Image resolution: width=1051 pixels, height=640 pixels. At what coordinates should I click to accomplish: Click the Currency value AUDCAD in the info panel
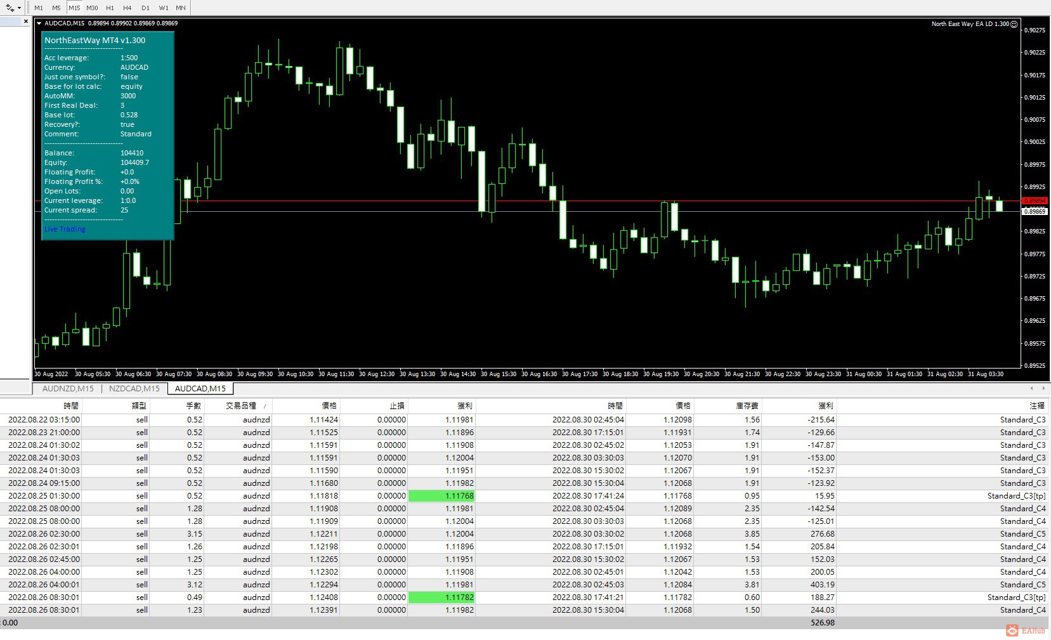(134, 67)
